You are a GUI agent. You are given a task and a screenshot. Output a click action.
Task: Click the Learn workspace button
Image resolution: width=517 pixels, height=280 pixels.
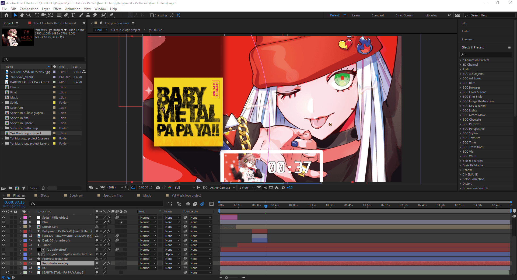pos(356,15)
